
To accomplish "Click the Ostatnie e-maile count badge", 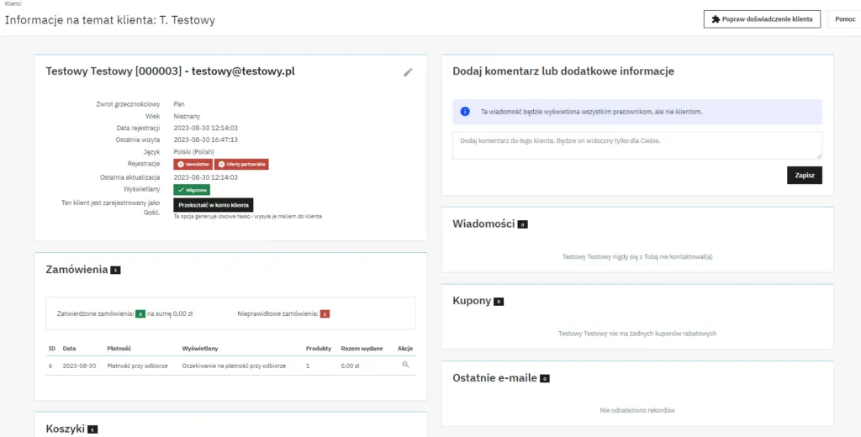I will click(x=544, y=379).
